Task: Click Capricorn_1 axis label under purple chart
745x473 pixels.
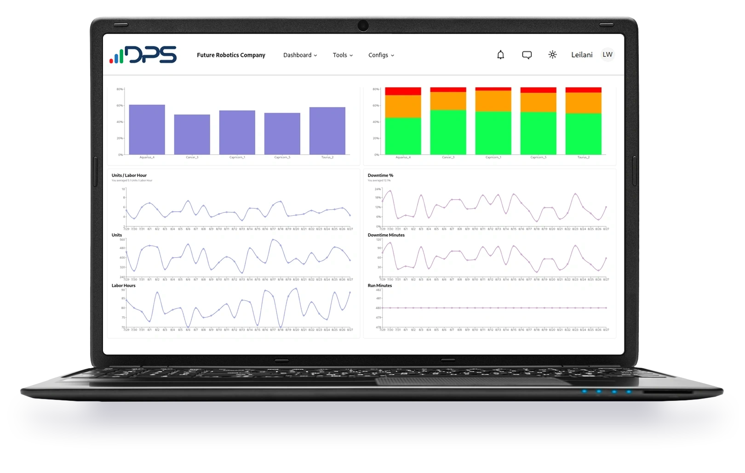Action: pyautogui.click(x=237, y=158)
